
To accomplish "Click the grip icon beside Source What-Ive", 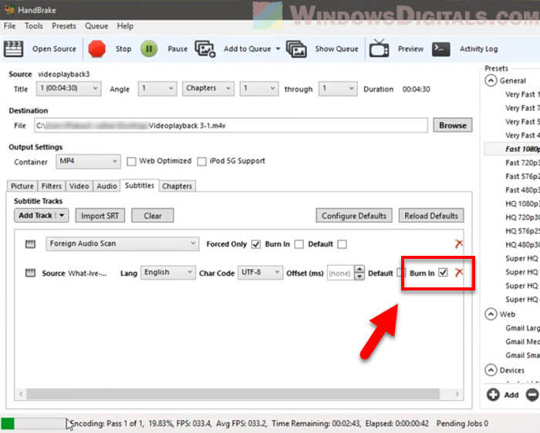I will point(30,273).
